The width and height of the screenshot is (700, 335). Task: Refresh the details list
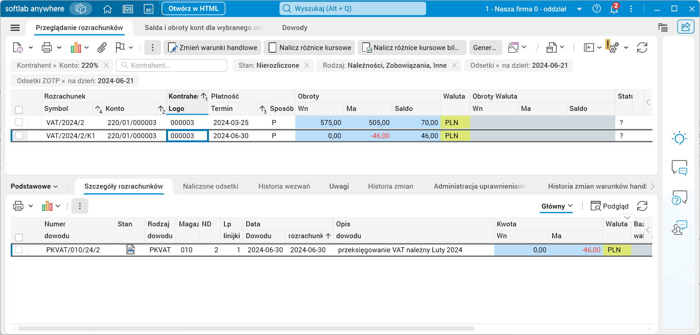pyautogui.click(x=642, y=206)
